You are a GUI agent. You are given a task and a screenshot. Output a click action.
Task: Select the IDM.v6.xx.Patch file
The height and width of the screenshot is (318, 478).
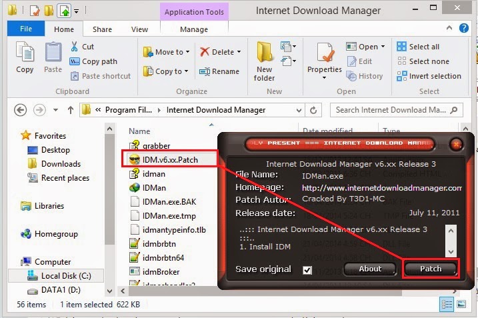click(x=169, y=160)
